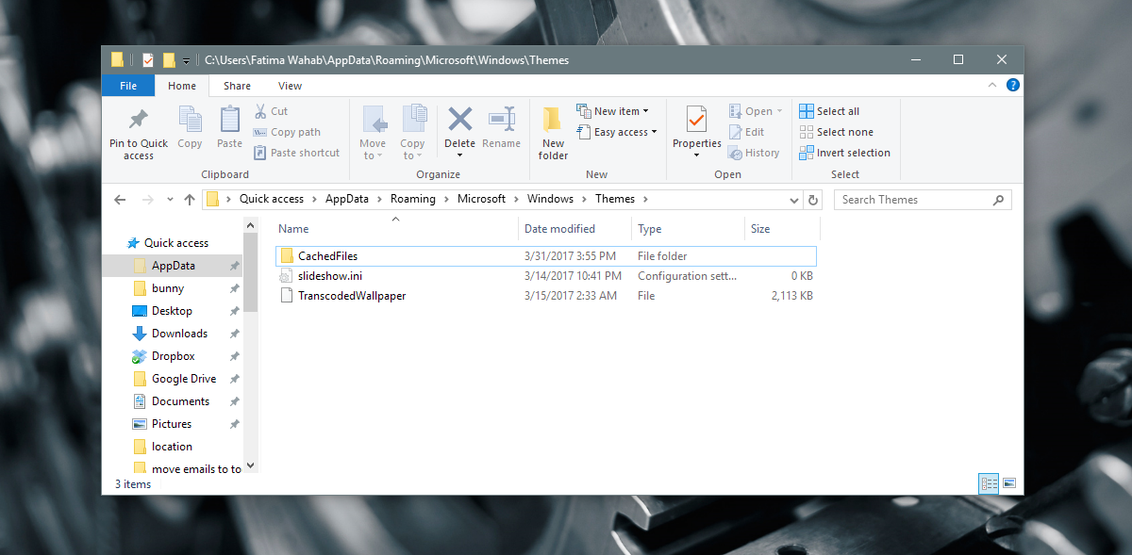The image size is (1132, 555).
Task: Switch to the View ribbon tab
Action: pos(291,86)
